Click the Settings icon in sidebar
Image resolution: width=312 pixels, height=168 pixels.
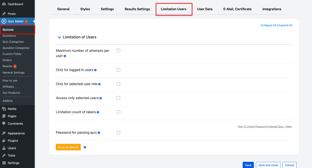point(4,163)
